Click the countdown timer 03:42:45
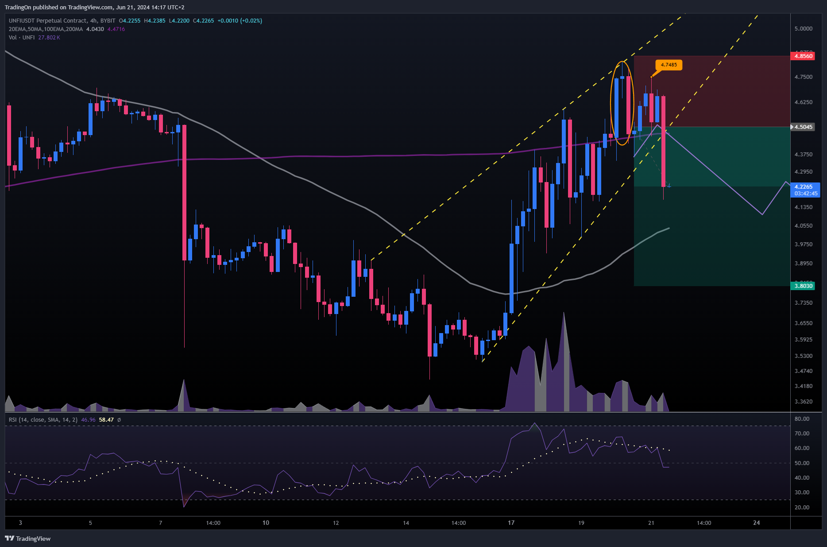The width and height of the screenshot is (827, 547). pyautogui.click(x=806, y=194)
